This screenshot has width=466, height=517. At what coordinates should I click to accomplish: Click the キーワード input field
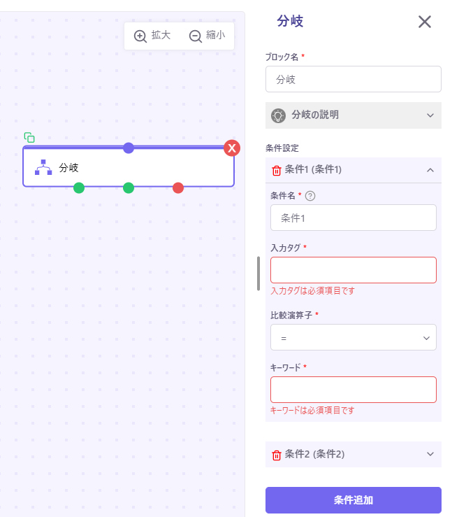(x=353, y=390)
